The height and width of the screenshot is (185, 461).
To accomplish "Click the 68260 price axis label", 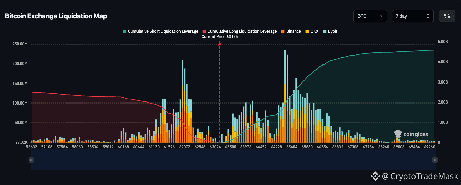I will (x=384, y=147).
